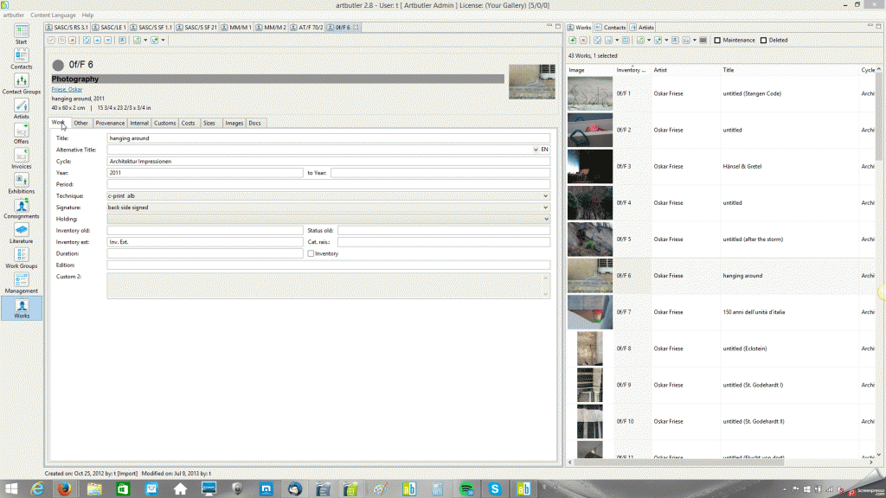The height and width of the screenshot is (498, 886).
Task: Open the Content Language menu
Action: click(53, 16)
